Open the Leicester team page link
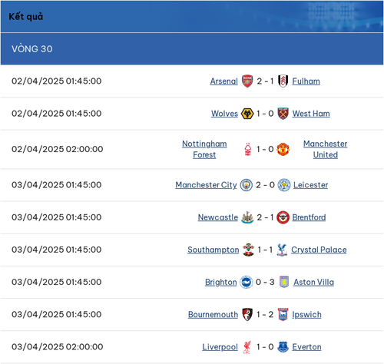Screen dimensions: 384x364 pyautogui.click(x=310, y=185)
